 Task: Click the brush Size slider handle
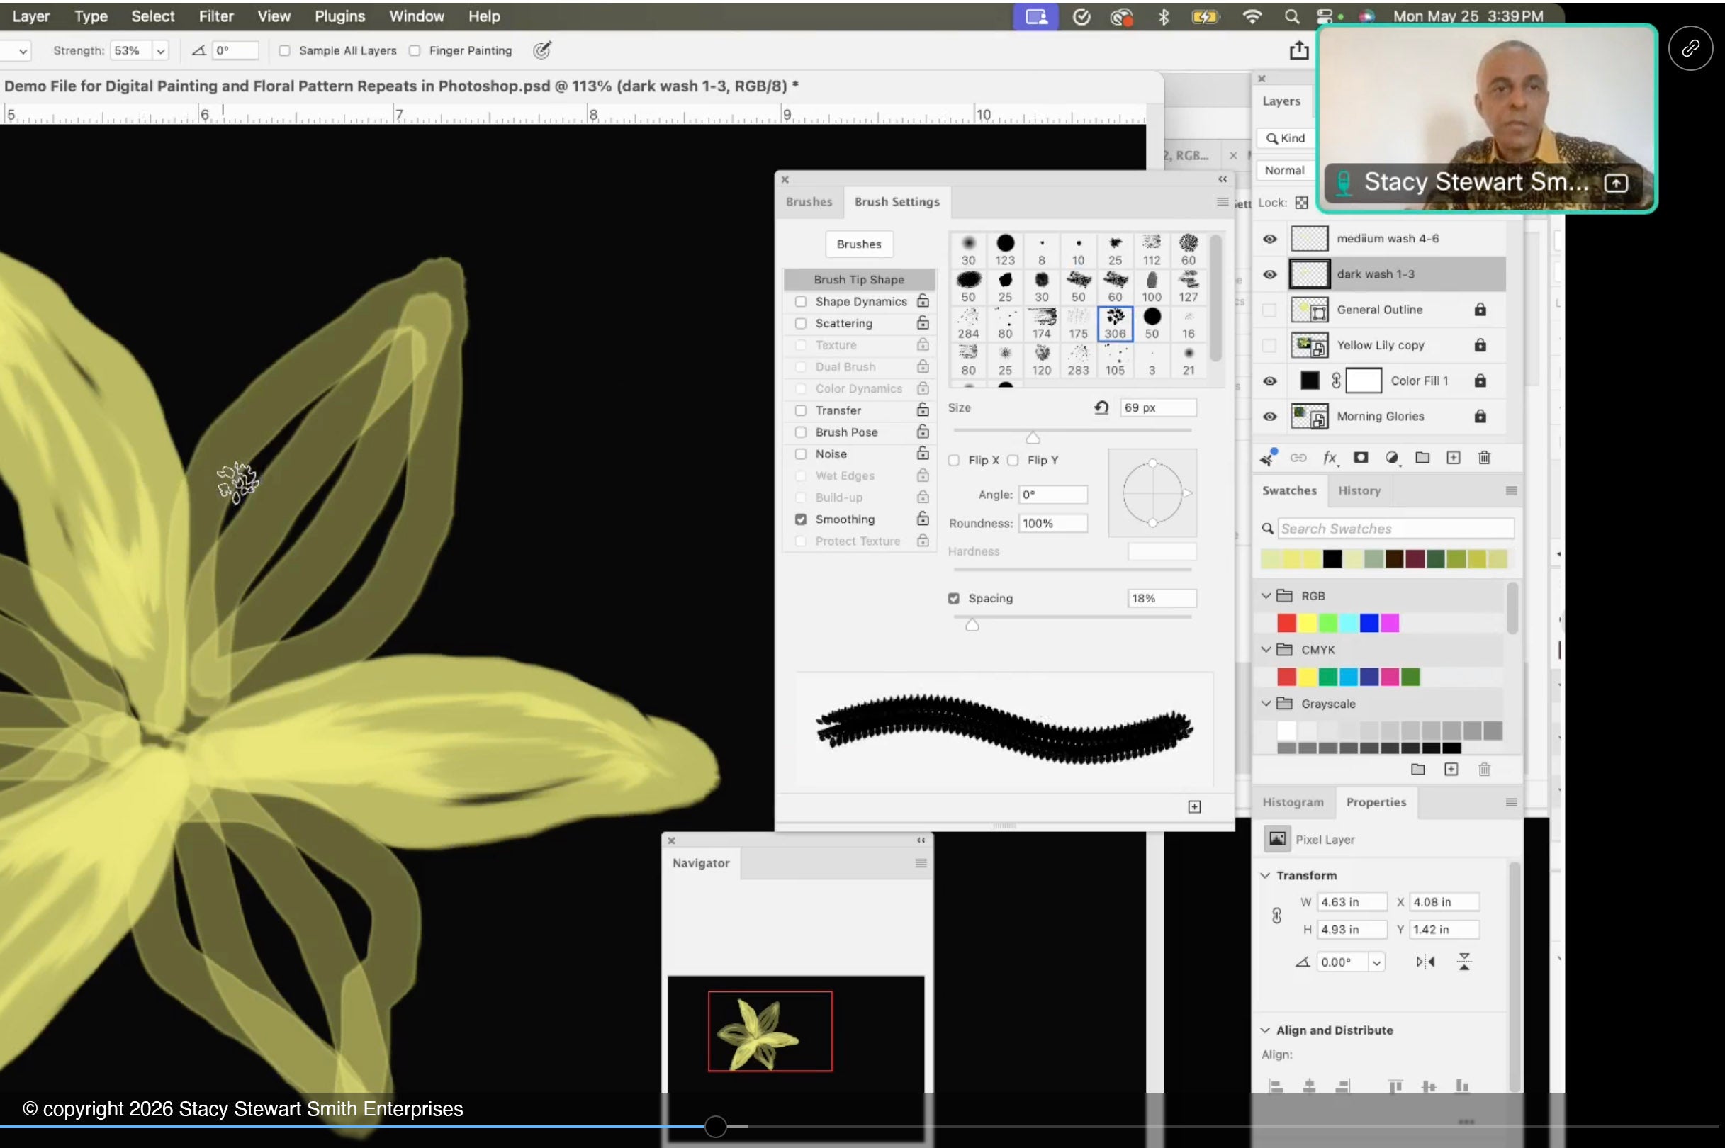(x=1033, y=437)
